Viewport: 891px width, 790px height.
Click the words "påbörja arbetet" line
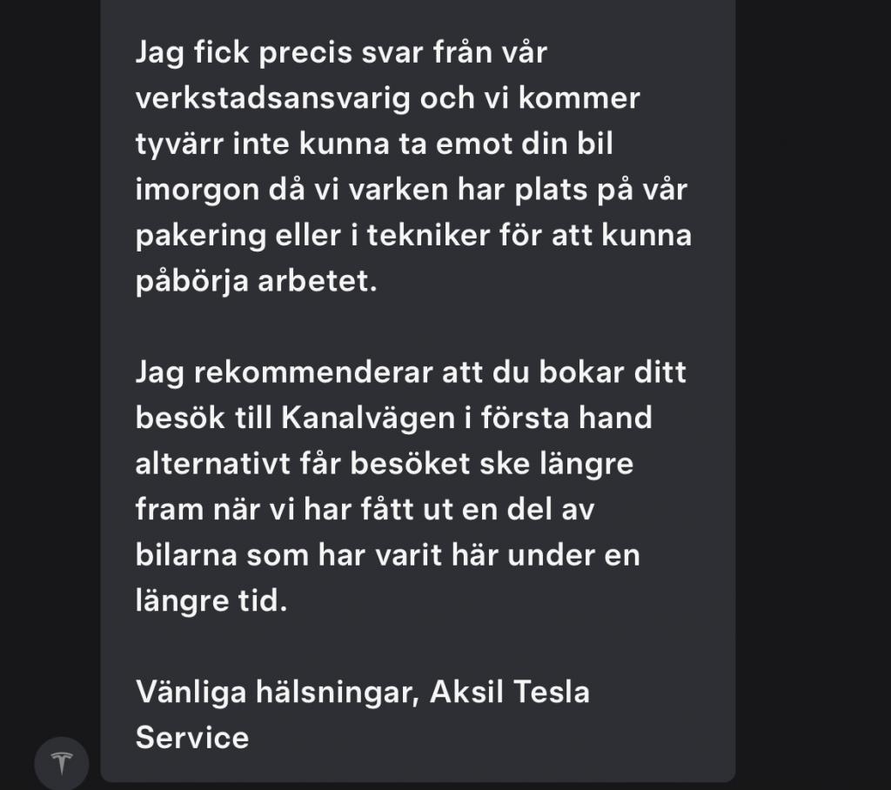(257, 281)
